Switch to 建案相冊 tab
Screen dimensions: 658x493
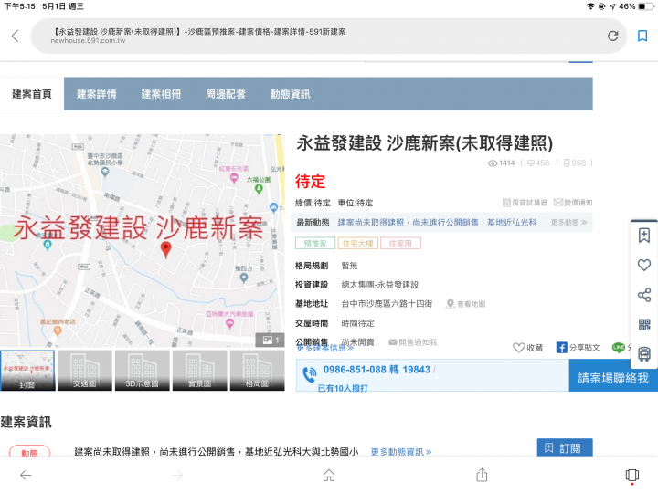coord(161,94)
